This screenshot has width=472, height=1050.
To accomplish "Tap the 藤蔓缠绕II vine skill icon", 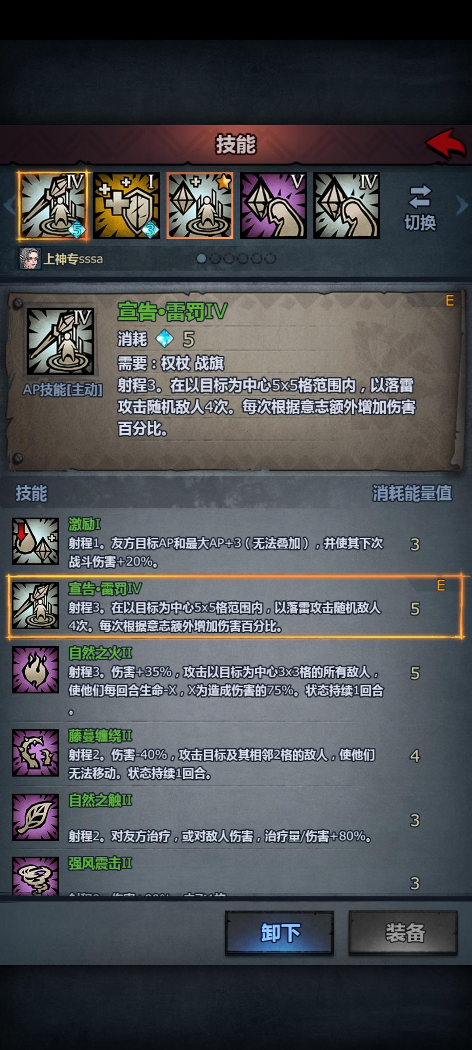I will [x=35, y=753].
